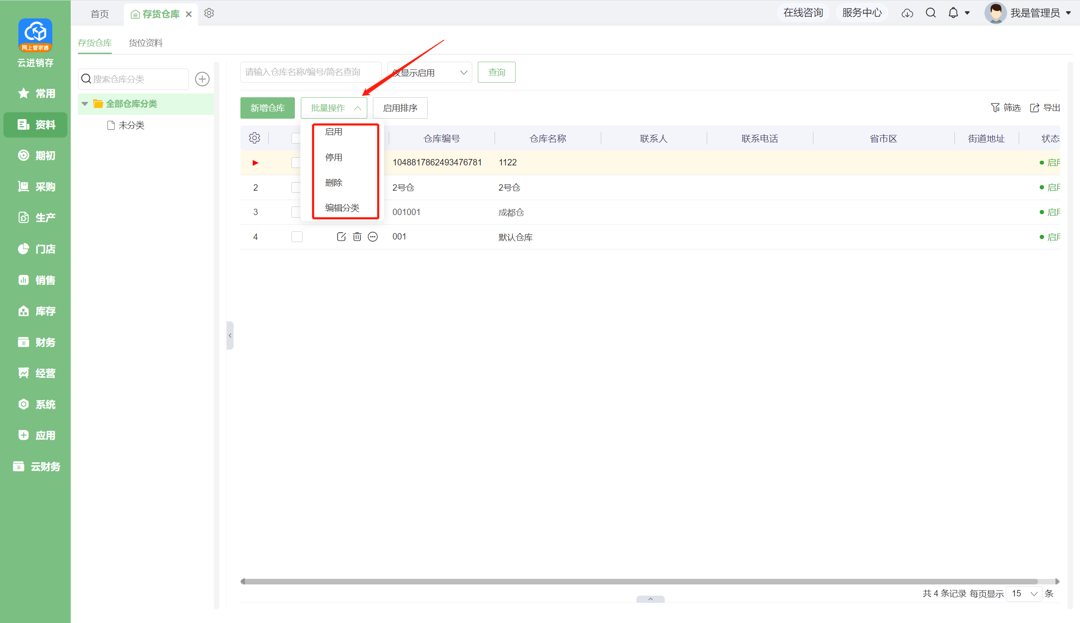Image resolution: width=1080 pixels, height=623 pixels.
Task: Open the 云财务 cloud finance module
Action: (x=36, y=467)
